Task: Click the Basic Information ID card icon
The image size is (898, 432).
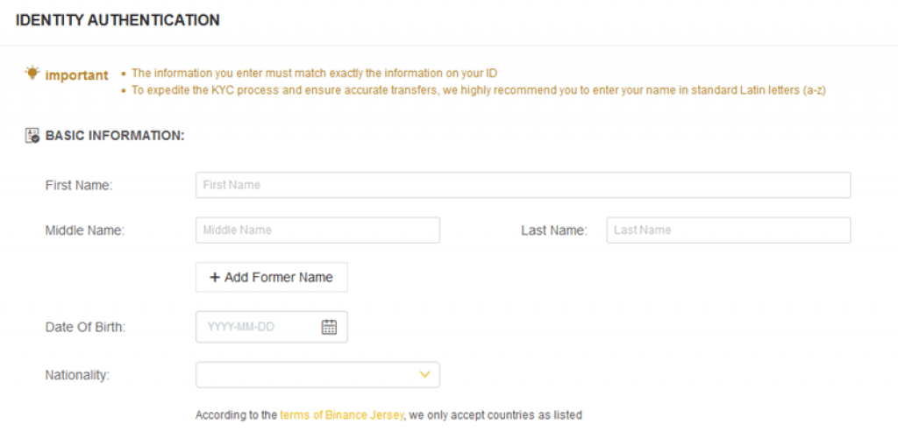Action: pos(32,136)
